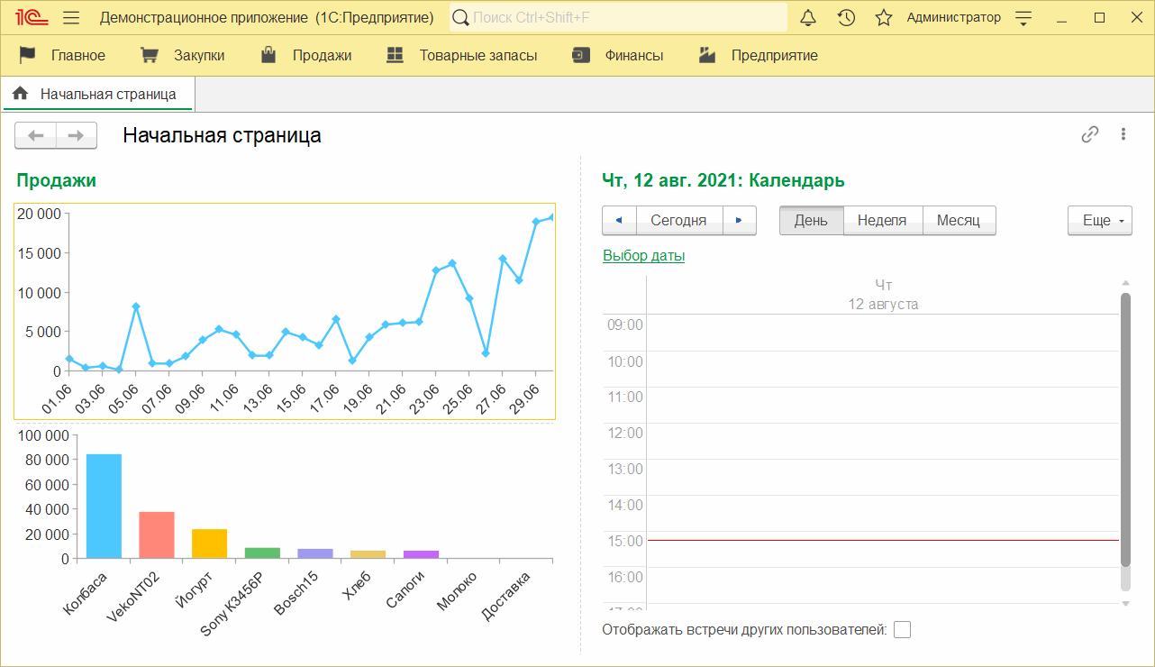Open the Выбор даты link
This screenshot has width=1155, height=667.
tap(643, 256)
